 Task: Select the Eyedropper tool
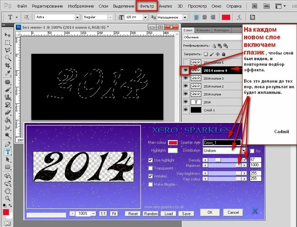point(8,73)
